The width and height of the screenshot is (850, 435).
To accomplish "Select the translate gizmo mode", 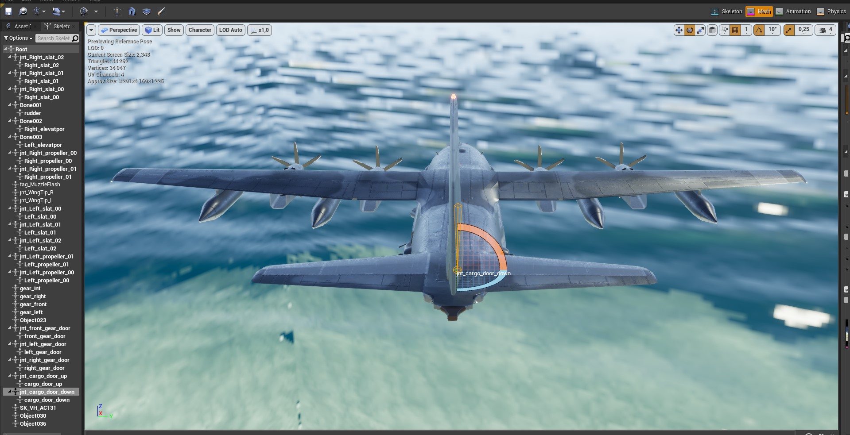I will (x=679, y=30).
